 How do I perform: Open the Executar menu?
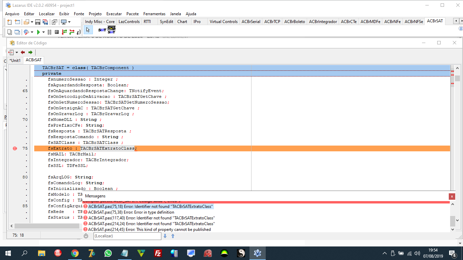114,14
